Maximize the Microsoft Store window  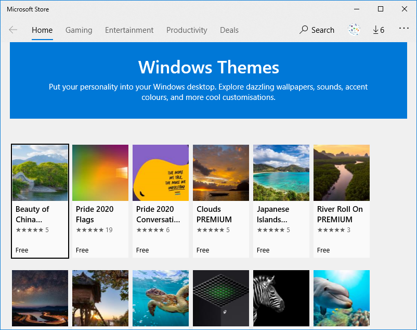click(381, 9)
